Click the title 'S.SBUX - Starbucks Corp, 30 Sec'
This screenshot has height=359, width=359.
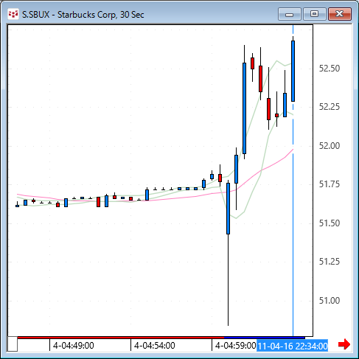[x=83, y=15]
